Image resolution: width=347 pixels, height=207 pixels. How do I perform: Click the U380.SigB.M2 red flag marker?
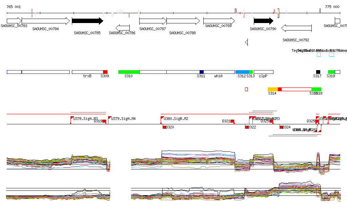click(162, 118)
